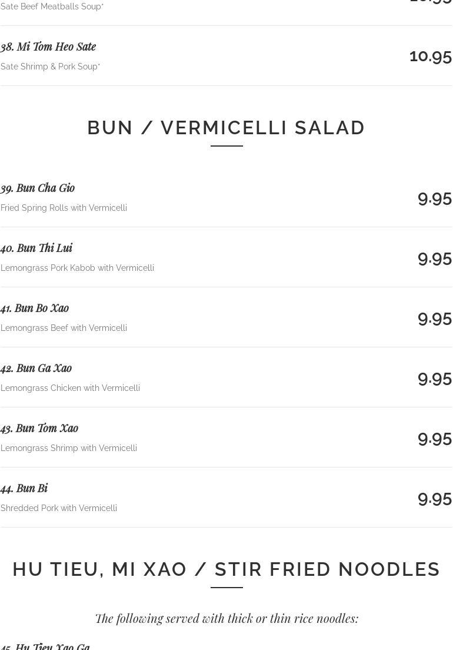Click the '44. Bun Bi' item title
The image size is (453, 650).
click(x=24, y=488)
